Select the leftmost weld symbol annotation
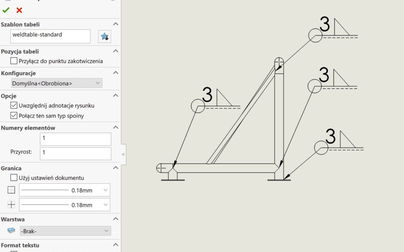 pos(198,106)
